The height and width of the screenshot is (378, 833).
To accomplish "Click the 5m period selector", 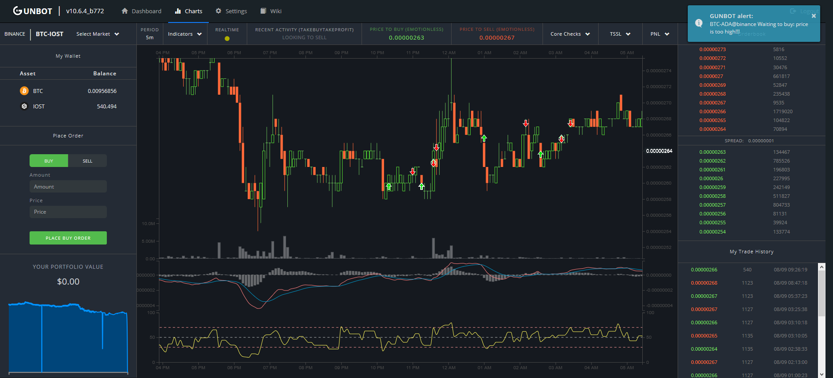I will coord(150,37).
